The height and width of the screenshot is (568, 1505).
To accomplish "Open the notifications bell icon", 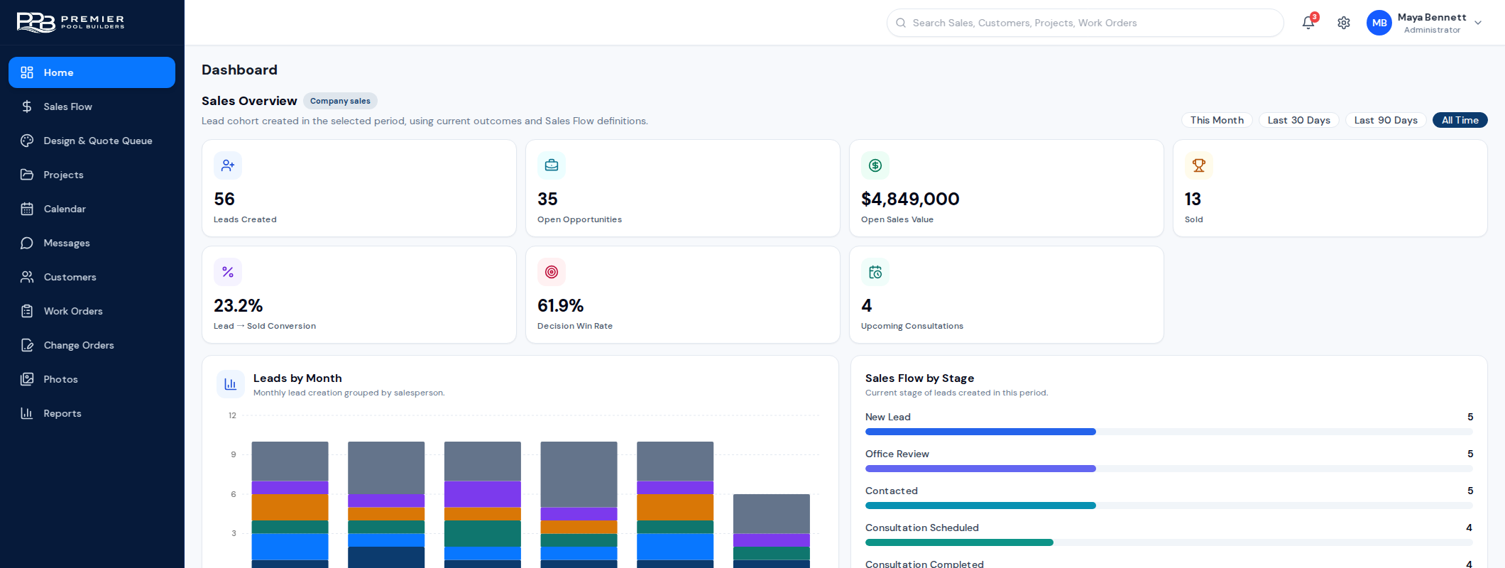I will click(1308, 23).
